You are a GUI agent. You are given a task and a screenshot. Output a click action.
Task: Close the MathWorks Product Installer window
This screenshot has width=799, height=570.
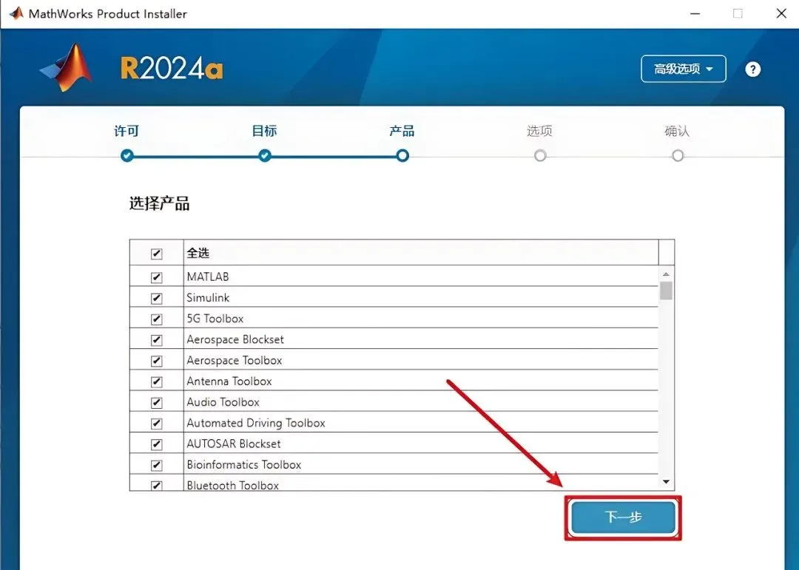(781, 14)
